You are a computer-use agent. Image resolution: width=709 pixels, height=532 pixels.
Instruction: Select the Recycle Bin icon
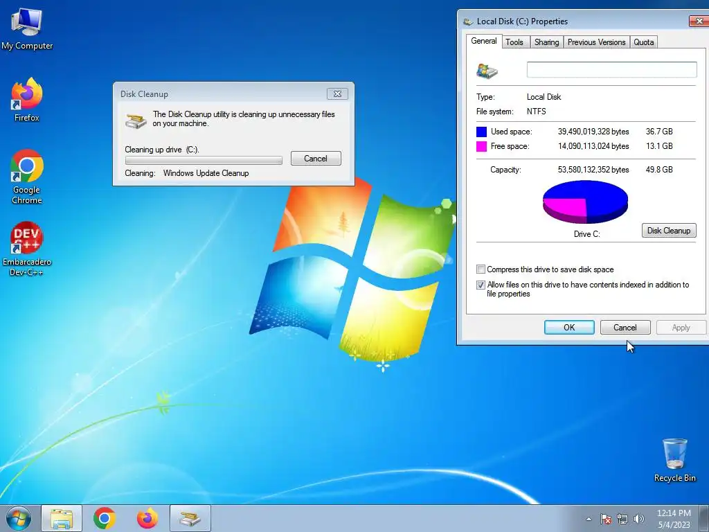(x=674, y=460)
